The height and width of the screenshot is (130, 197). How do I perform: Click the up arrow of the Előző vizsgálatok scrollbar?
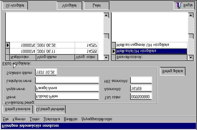point(106,15)
